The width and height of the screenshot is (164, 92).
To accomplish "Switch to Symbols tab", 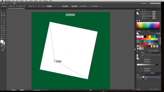I will pos(148,31).
